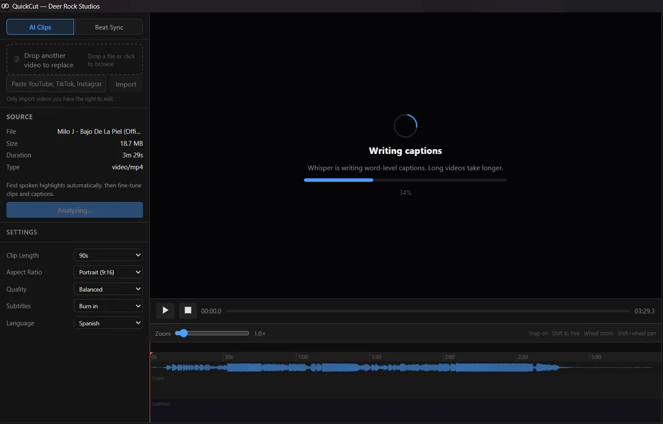Click the 03:29.3 total time label

(x=644, y=311)
